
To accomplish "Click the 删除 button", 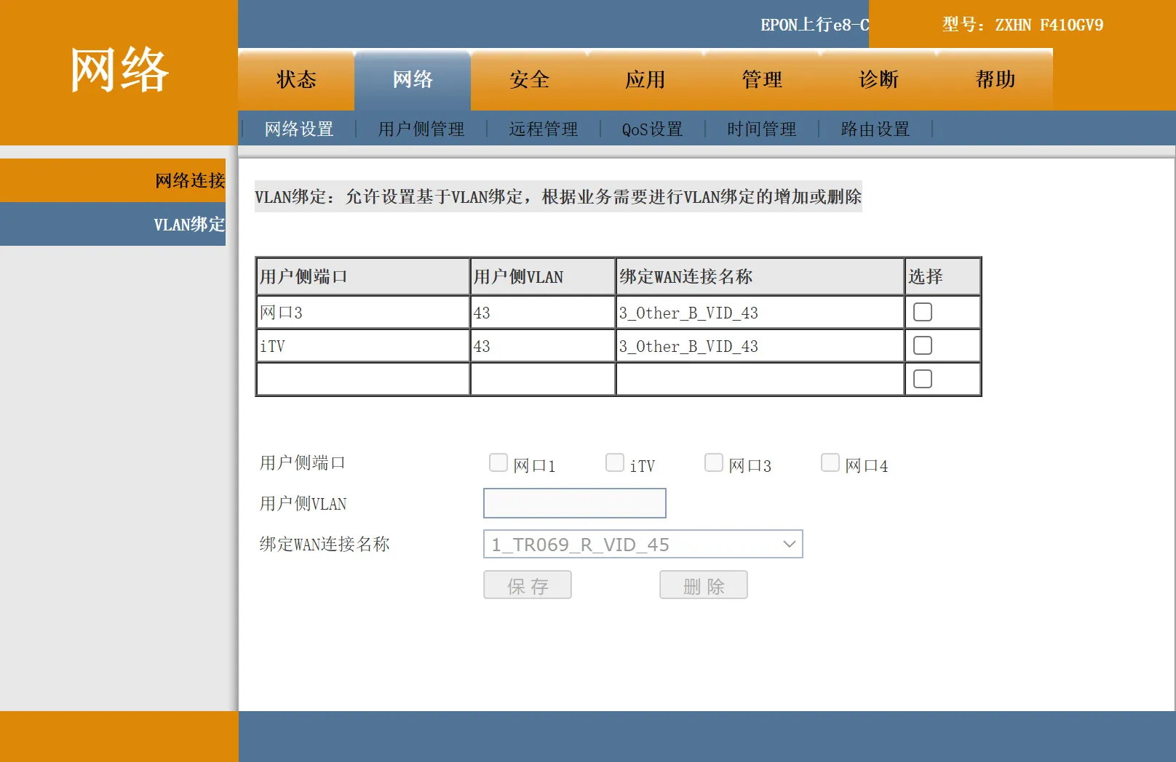I will click(703, 585).
